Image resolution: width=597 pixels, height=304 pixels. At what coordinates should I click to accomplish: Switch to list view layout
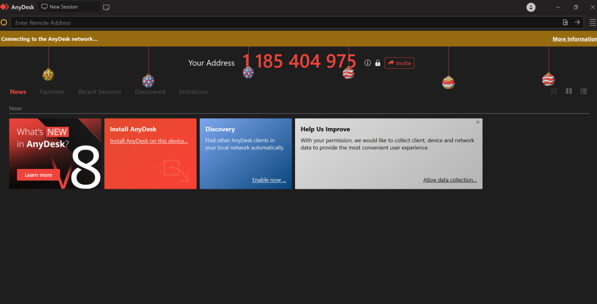click(x=584, y=91)
